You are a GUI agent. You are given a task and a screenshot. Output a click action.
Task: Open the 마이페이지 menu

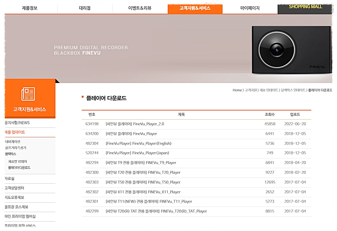click(x=250, y=8)
